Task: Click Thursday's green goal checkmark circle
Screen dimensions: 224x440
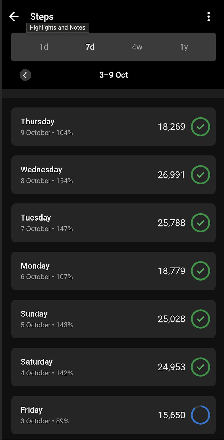Action: 200,127
